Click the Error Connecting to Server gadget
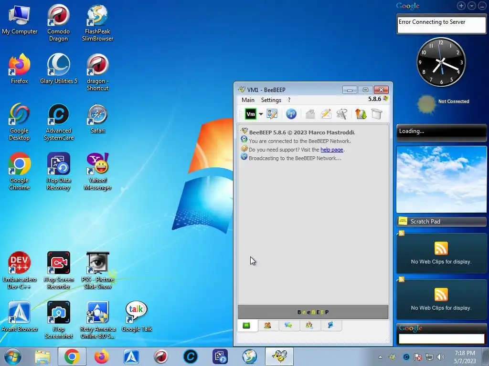Image resolution: width=489 pixels, height=366 pixels. click(441, 25)
